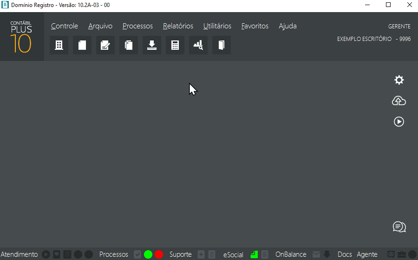Image resolution: width=418 pixels, height=260 pixels.
Task: Open the Arquivo menu
Action: click(x=100, y=26)
